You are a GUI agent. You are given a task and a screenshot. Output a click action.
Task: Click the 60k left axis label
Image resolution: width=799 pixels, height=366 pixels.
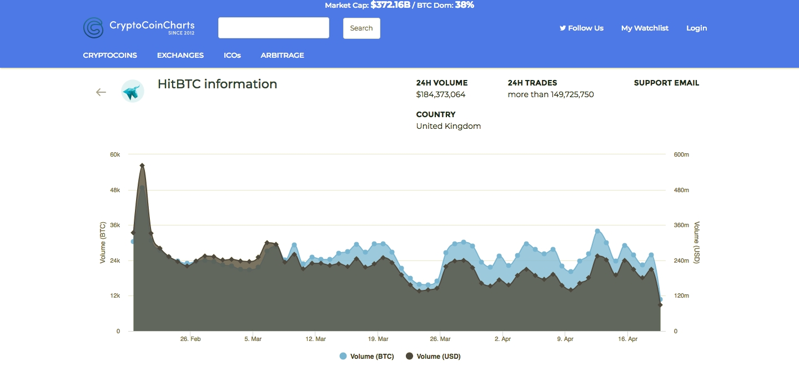click(115, 154)
